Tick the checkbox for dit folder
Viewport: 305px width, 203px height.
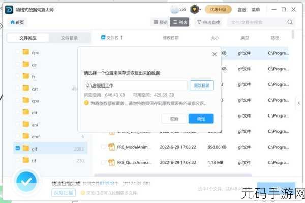tap(18, 112)
